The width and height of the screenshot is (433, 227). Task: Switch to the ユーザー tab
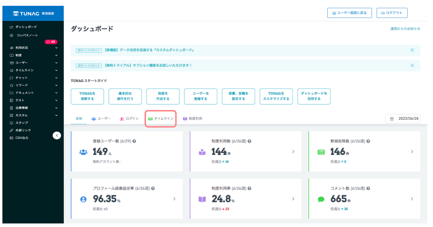click(x=101, y=119)
